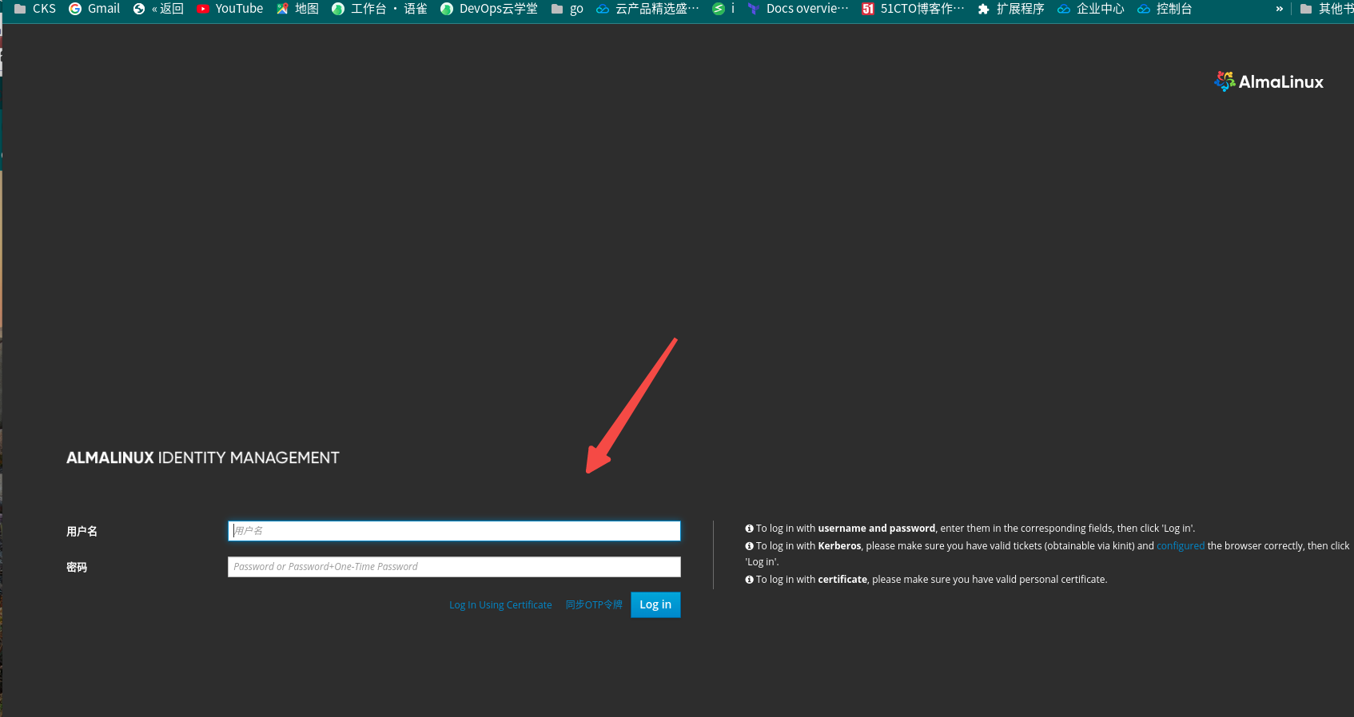Open the go bookmarks folder
Image resolution: width=1354 pixels, height=717 pixels.
point(567,9)
